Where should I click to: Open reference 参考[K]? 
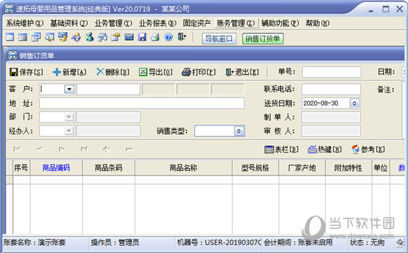coord(368,150)
